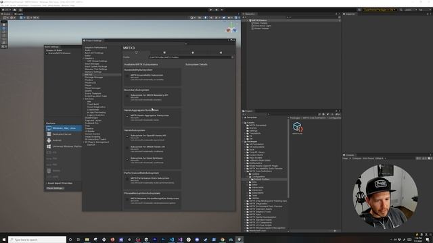Toggle the scene checkbox in Scenes In Build
433x243 pixels.
pos(47,53)
